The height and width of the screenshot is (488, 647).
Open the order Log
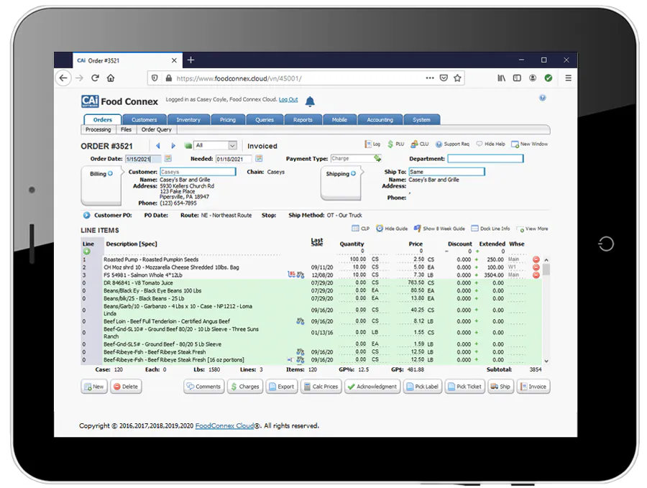pos(372,144)
